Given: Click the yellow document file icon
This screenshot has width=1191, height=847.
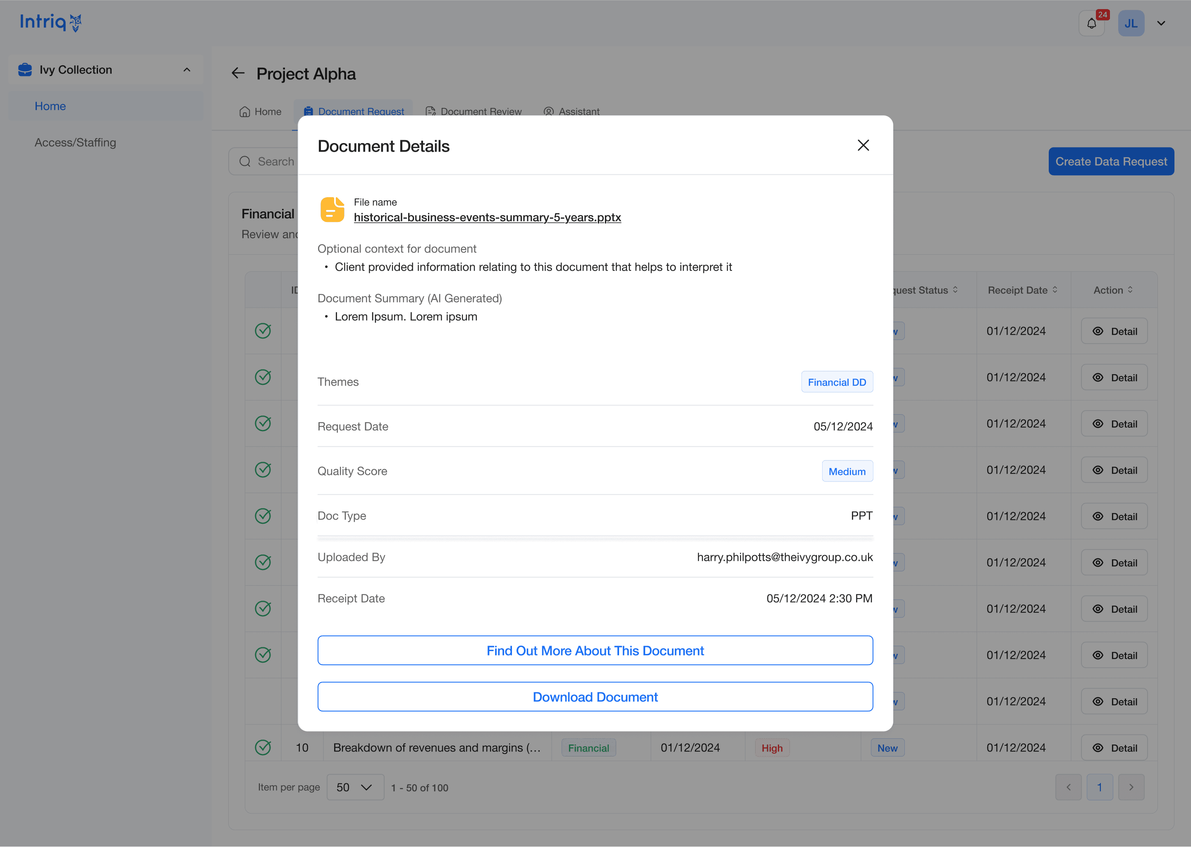Looking at the screenshot, I should tap(332, 210).
